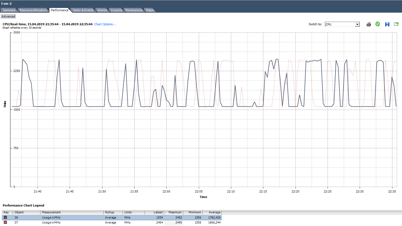Screen dimensions: 402x226
Task: Open the Permissions tab
Action: (x=134, y=10)
